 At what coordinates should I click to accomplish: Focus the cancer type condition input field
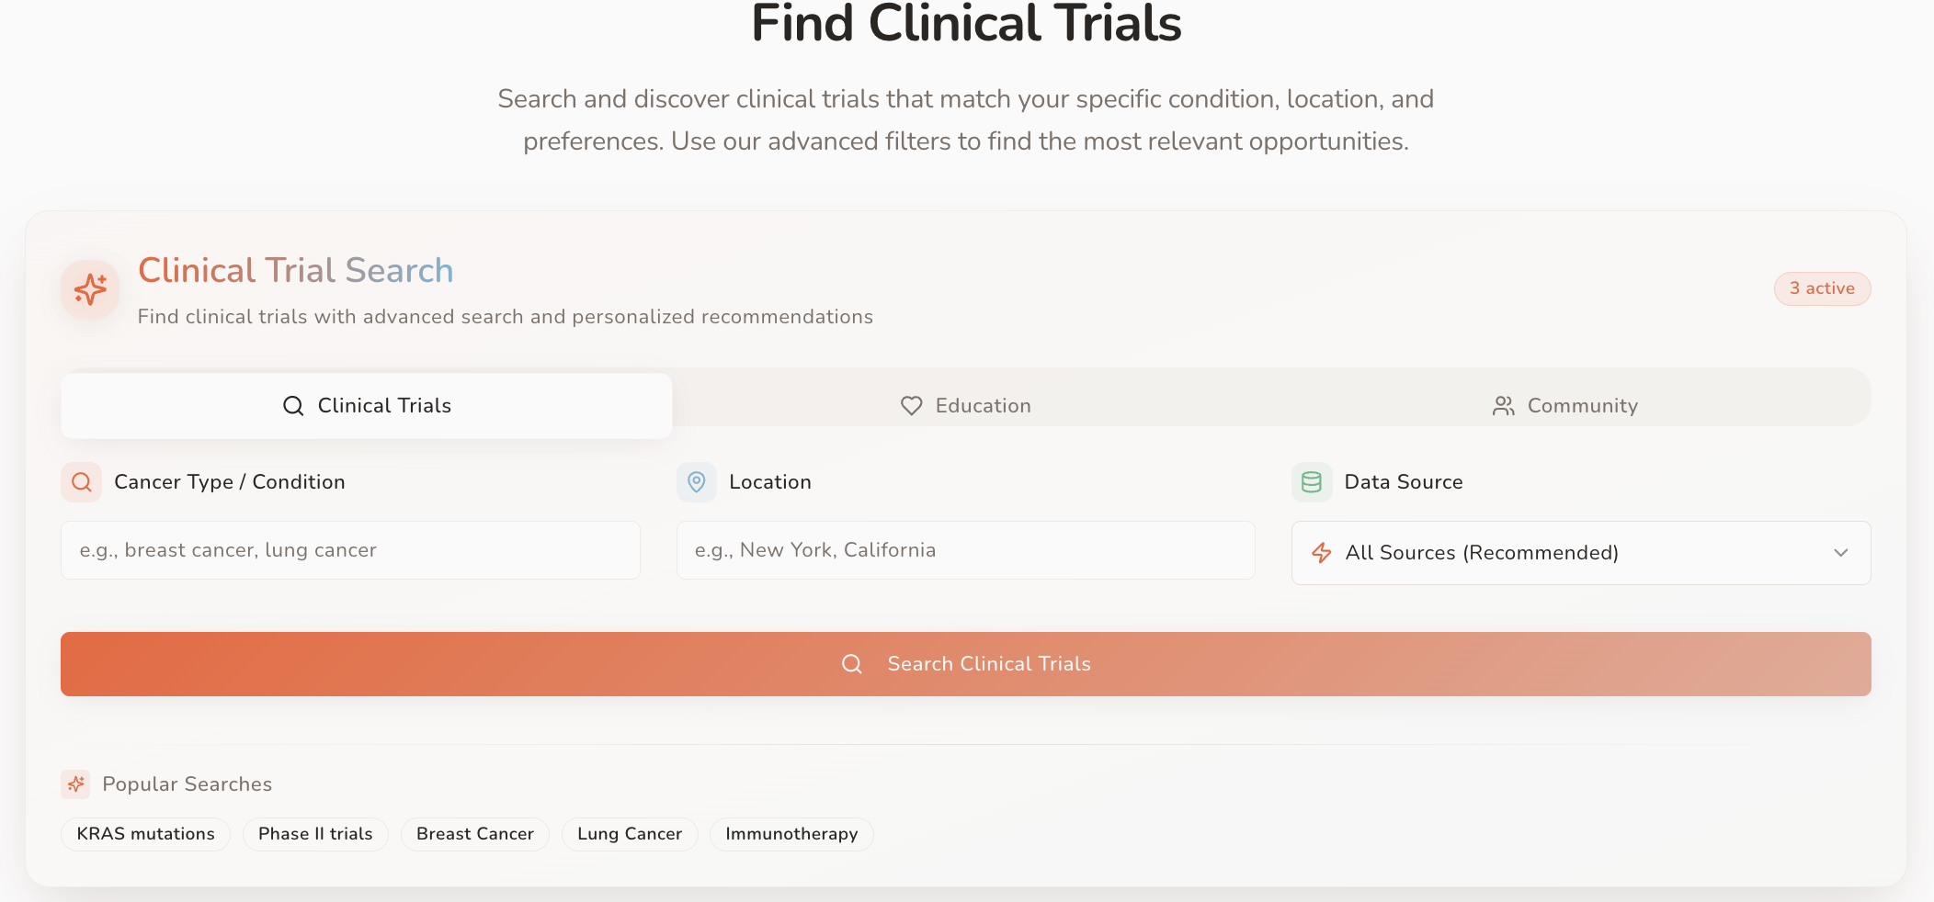[350, 550]
